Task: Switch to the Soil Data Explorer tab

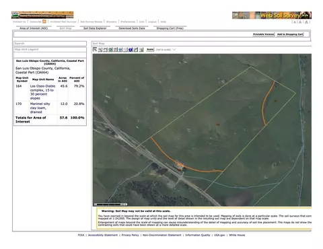Action: point(95,28)
